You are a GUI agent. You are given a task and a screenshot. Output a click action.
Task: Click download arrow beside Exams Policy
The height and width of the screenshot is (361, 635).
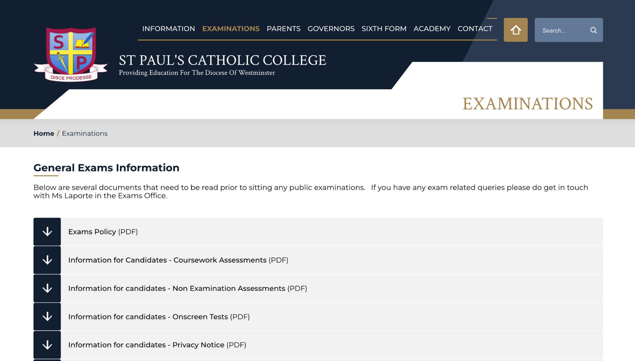[x=47, y=232]
